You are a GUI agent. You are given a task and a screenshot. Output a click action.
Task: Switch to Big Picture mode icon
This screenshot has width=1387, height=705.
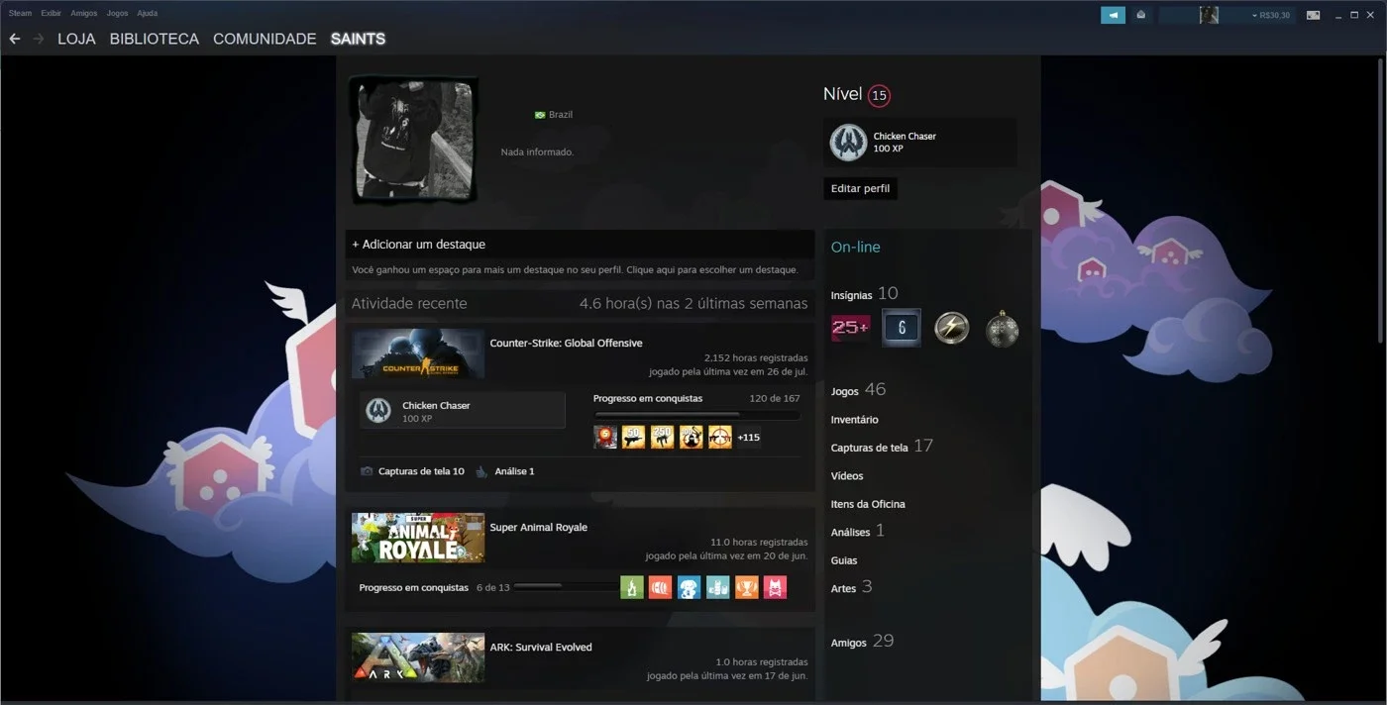(x=1313, y=15)
